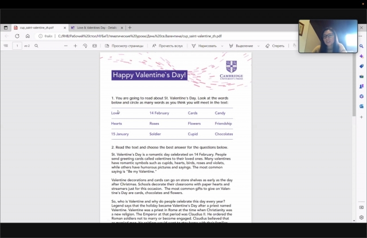
Task: Zoom in with the plus icon
Action: 75,46
